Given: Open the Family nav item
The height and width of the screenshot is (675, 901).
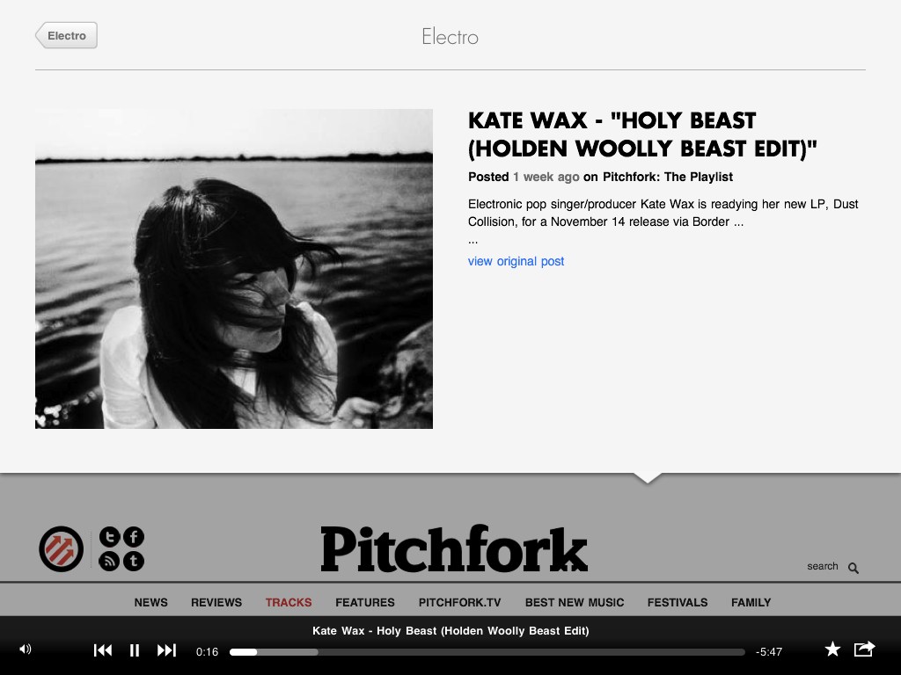Looking at the screenshot, I should coord(751,602).
